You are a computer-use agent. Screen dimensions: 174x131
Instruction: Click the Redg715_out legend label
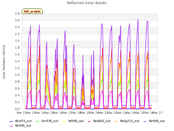[130, 121]
